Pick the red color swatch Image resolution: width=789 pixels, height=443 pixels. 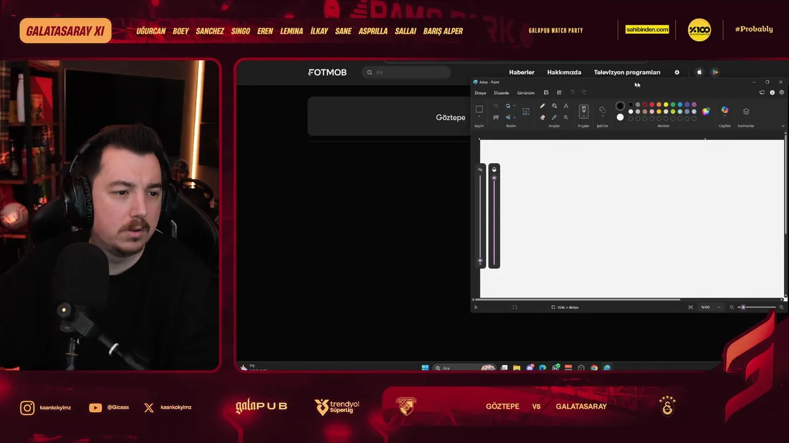coord(652,105)
